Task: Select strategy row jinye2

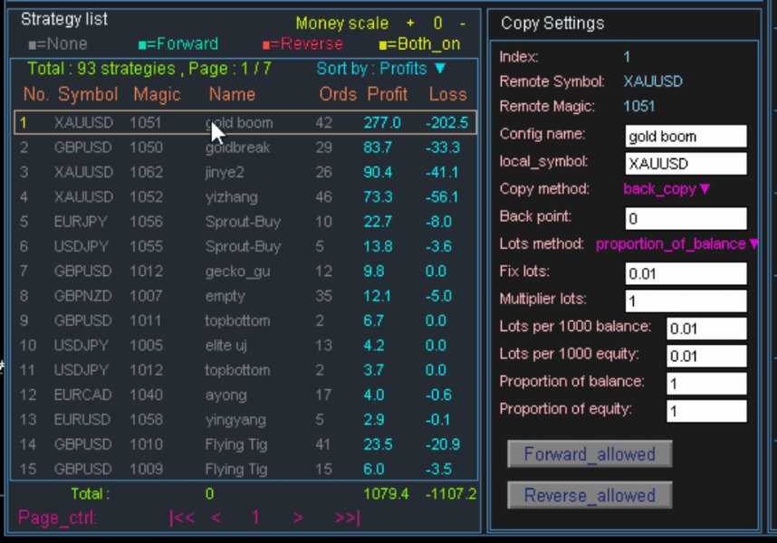Action: (245, 172)
